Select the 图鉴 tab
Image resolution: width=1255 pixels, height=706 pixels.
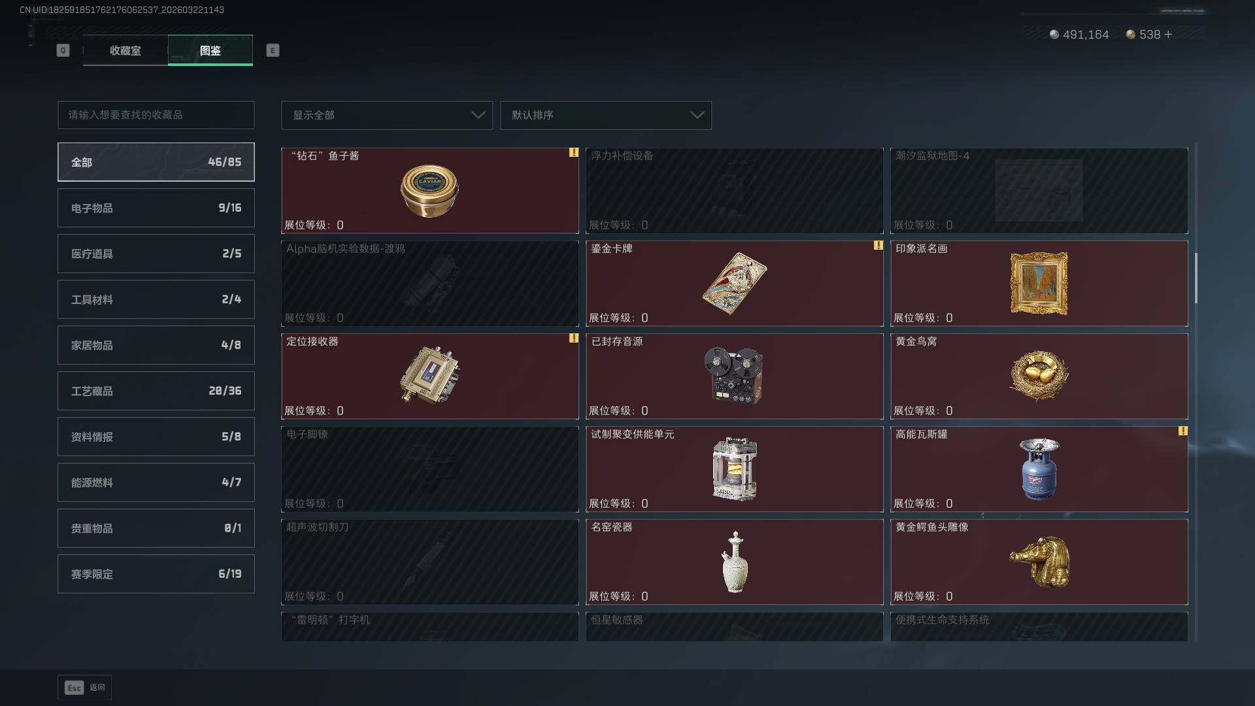coord(210,50)
